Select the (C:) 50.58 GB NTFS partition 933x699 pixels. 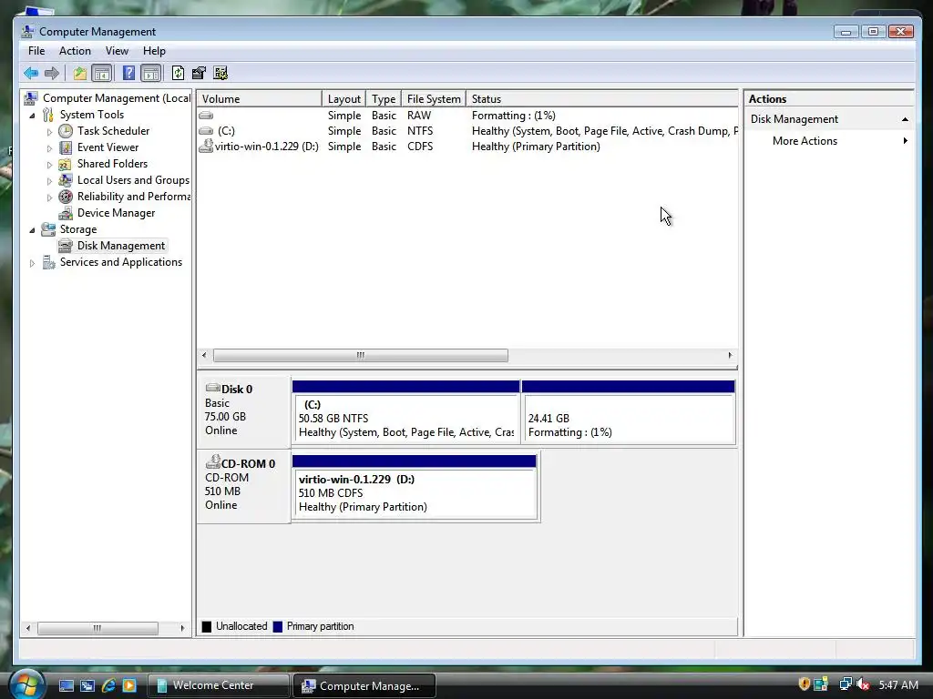coord(405,412)
